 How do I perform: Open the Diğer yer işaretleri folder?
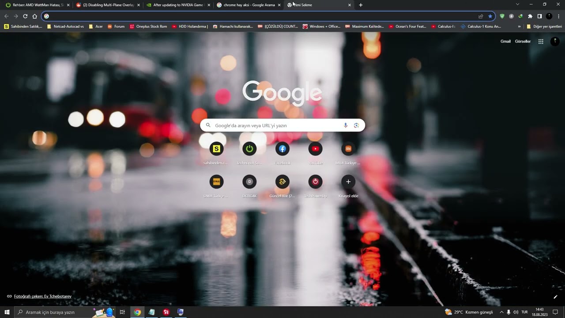[544, 26]
